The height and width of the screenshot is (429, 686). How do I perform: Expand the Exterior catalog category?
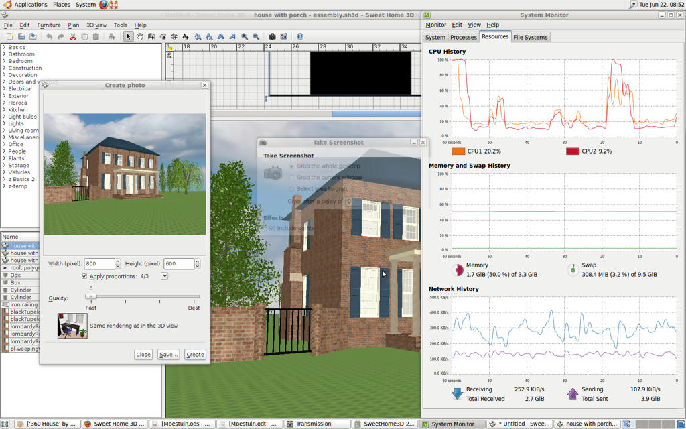(4, 95)
